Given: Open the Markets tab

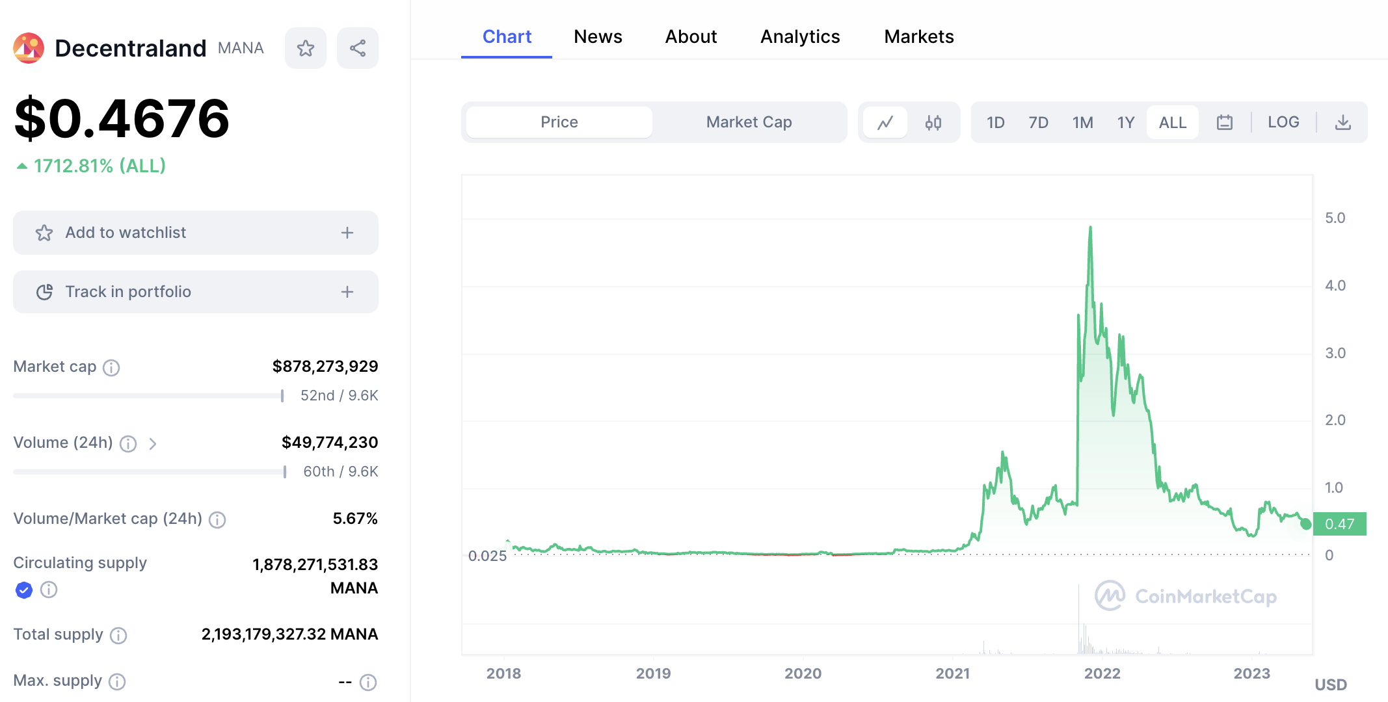Looking at the screenshot, I should 919,36.
